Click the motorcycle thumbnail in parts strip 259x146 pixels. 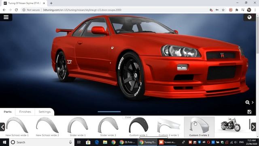point(231,125)
